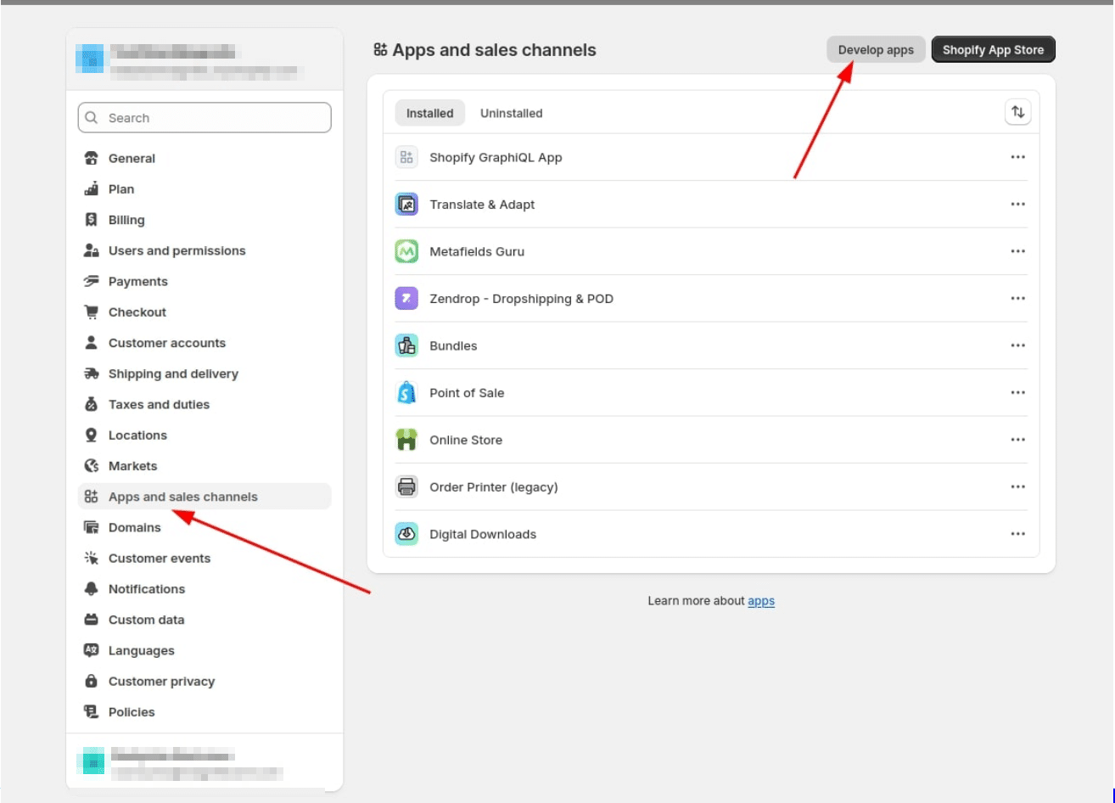
Task: Open more actions for Zendrop
Action: 1018,299
